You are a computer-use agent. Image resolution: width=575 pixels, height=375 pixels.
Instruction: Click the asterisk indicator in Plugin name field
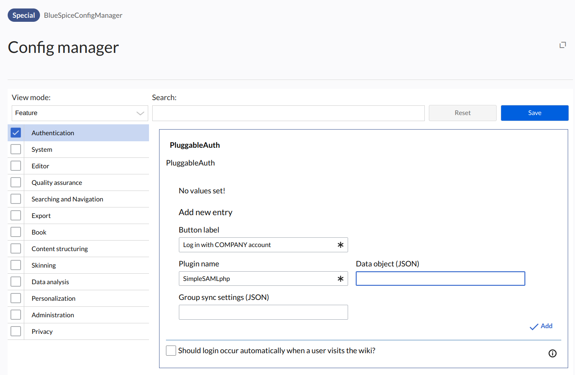[x=340, y=279]
